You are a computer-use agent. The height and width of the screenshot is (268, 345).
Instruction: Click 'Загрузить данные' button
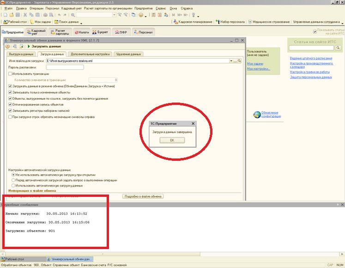pos(44,47)
